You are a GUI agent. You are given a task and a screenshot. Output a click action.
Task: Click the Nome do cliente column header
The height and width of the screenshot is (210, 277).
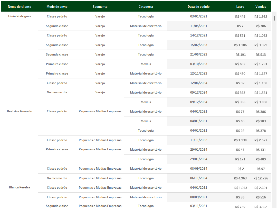(x=20, y=7)
